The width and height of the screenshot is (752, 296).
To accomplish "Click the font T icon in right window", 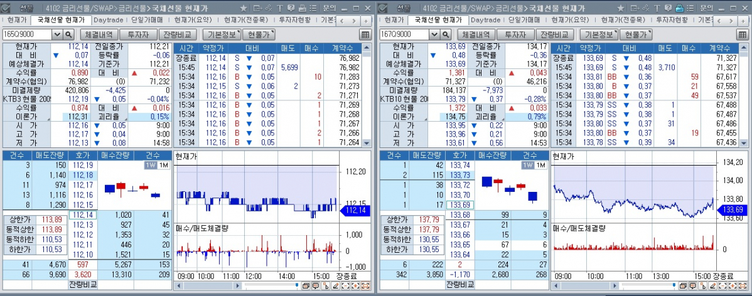I will [657, 8].
